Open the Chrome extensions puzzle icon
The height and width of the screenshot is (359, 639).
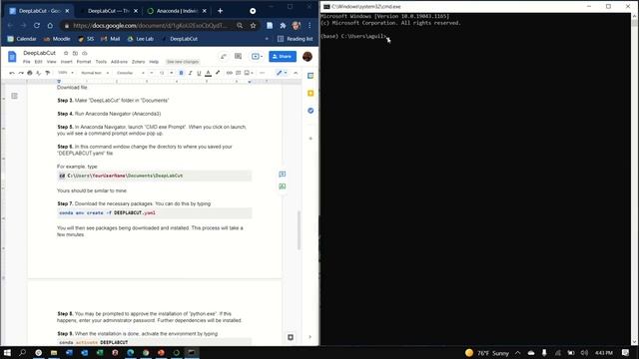tap(283, 25)
